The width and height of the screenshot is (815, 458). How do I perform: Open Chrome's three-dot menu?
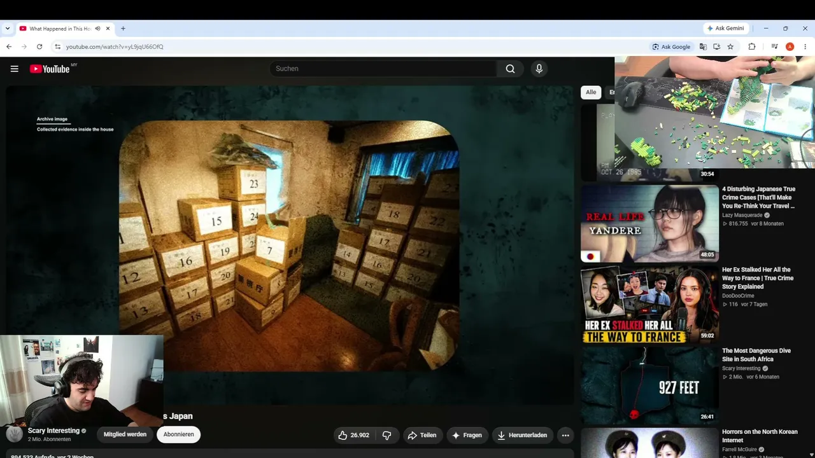tap(805, 46)
